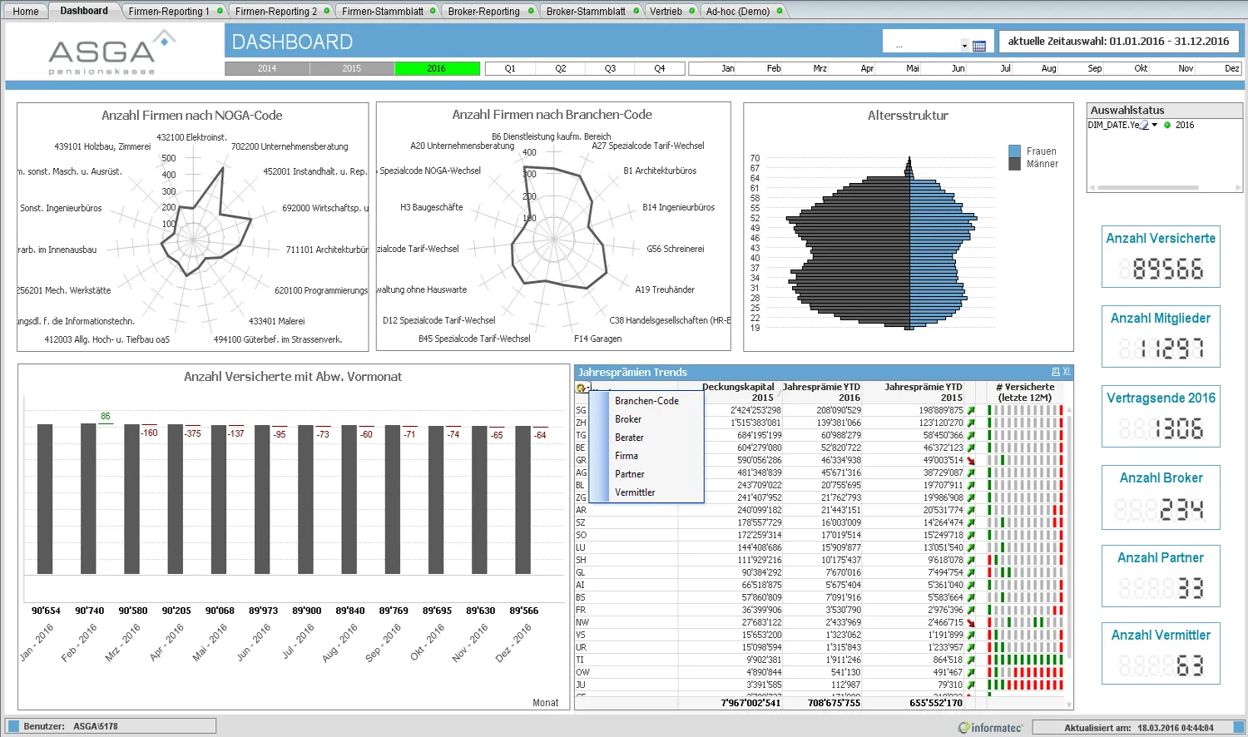Click the cyclic group icon in Jahresprämien Trends
Screen dimensions: 1248x737
point(581,388)
